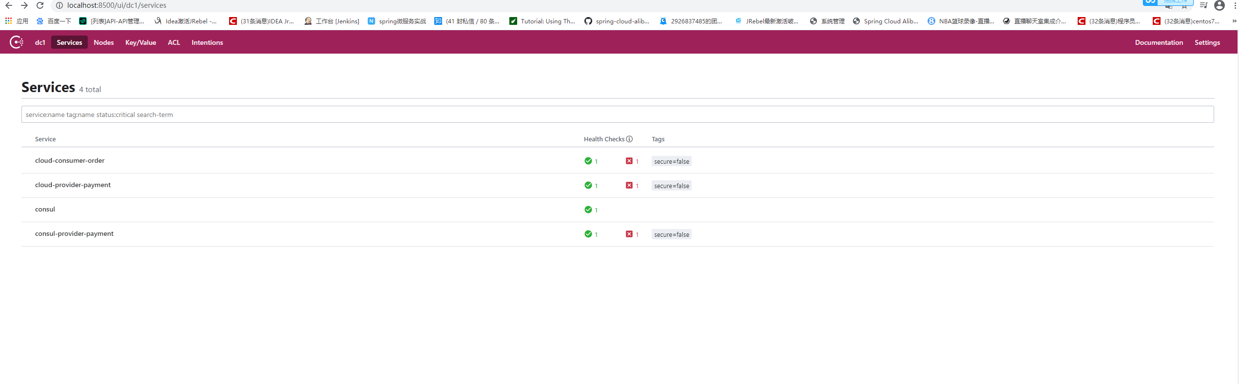Open the browser profile avatar icon
The width and height of the screenshot is (1239, 384).
1220,5
